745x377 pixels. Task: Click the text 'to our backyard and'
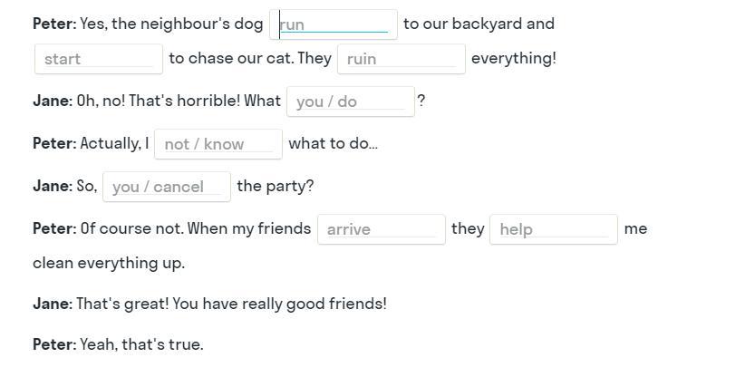[x=479, y=24]
